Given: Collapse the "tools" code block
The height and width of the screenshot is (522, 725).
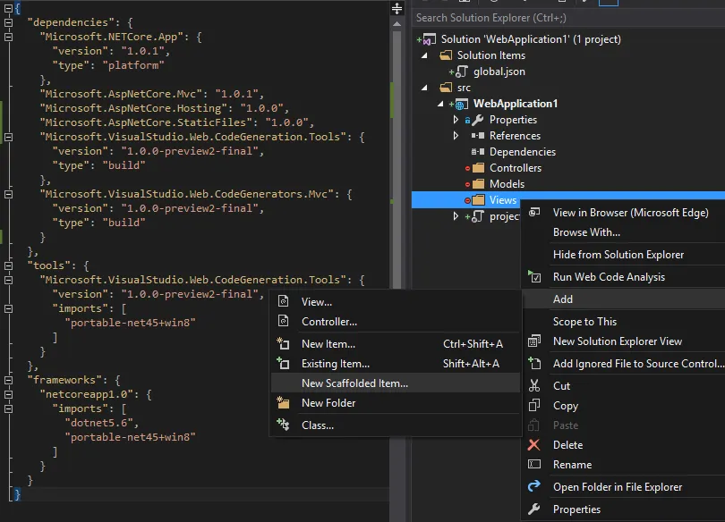Looking at the screenshot, I should pos(8,265).
